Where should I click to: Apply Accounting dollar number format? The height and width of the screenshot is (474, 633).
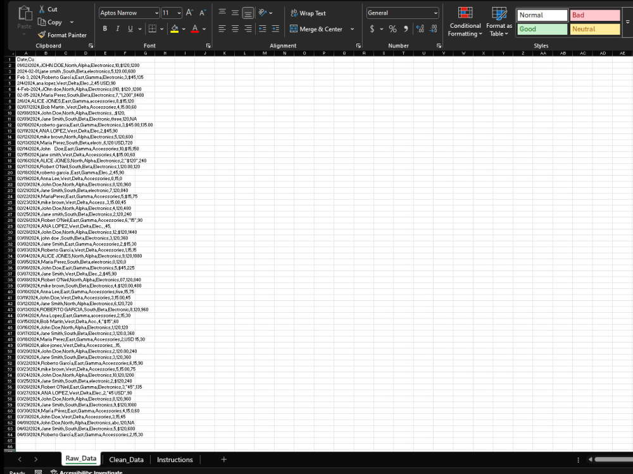point(372,28)
